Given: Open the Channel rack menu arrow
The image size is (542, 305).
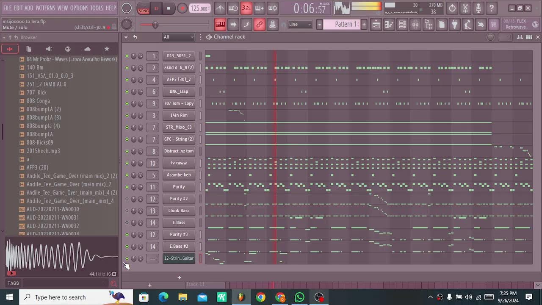Looking at the screenshot, I should click(x=126, y=37).
